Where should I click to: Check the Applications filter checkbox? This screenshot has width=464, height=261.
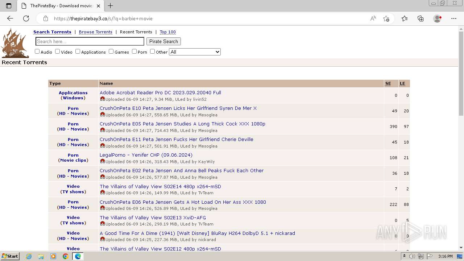click(x=78, y=51)
